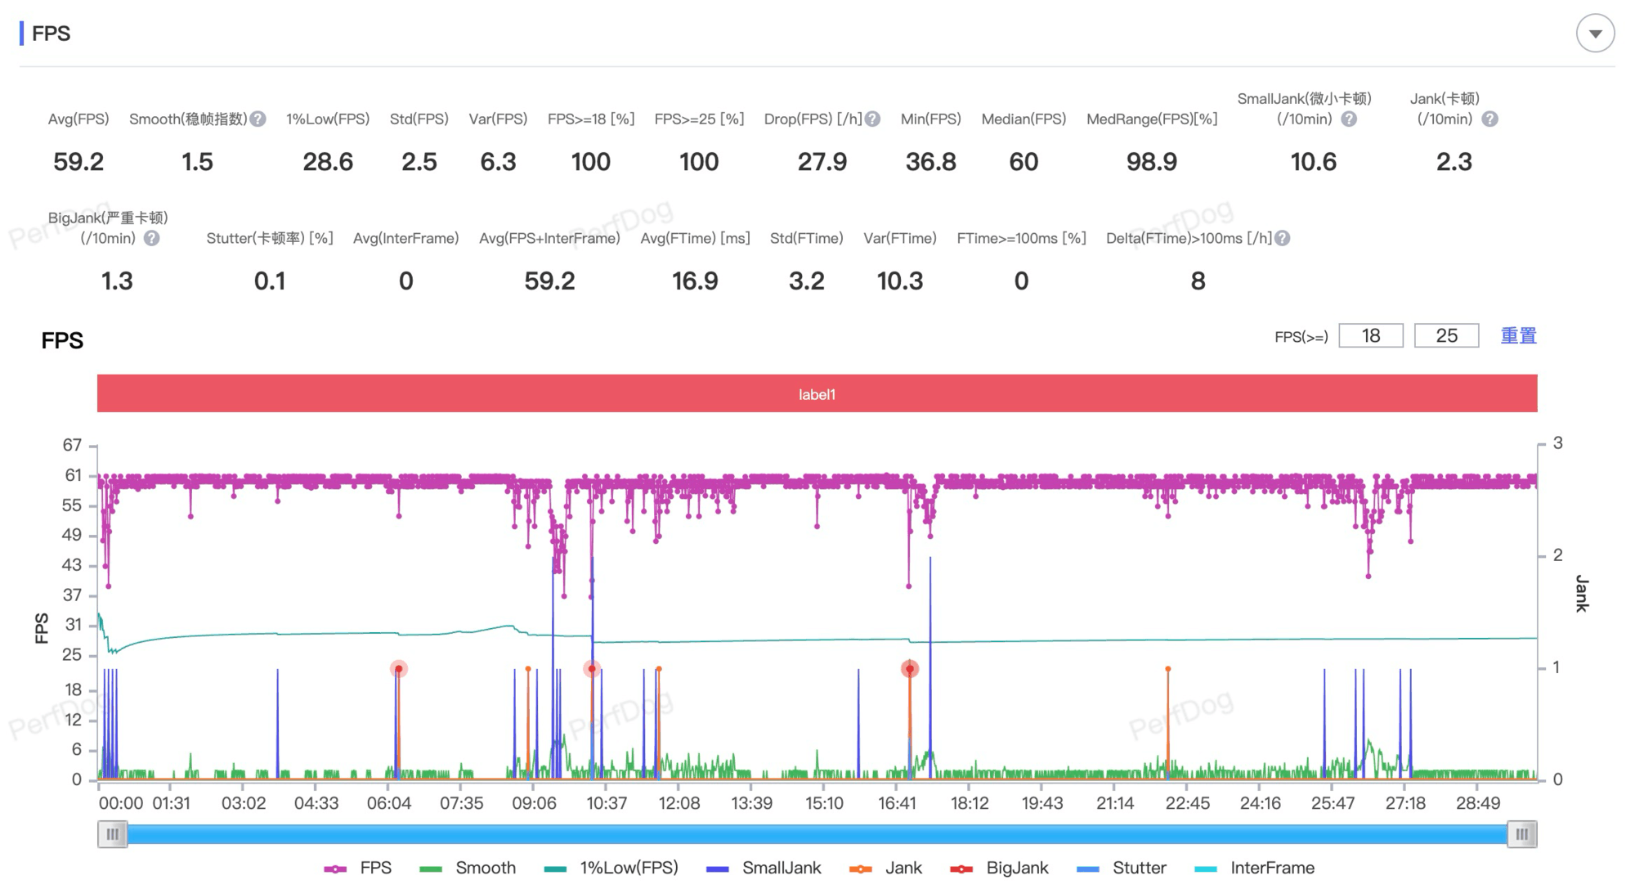Click help icon next to BigJank (/10min)
The width and height of the screenshot is (1635, 889).
pos(152,239)
